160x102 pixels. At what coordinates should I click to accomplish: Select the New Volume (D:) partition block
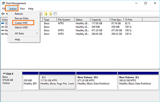[97, 81]
